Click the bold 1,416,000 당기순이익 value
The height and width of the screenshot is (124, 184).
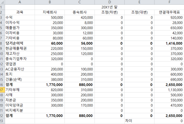[x=169, y=43]
